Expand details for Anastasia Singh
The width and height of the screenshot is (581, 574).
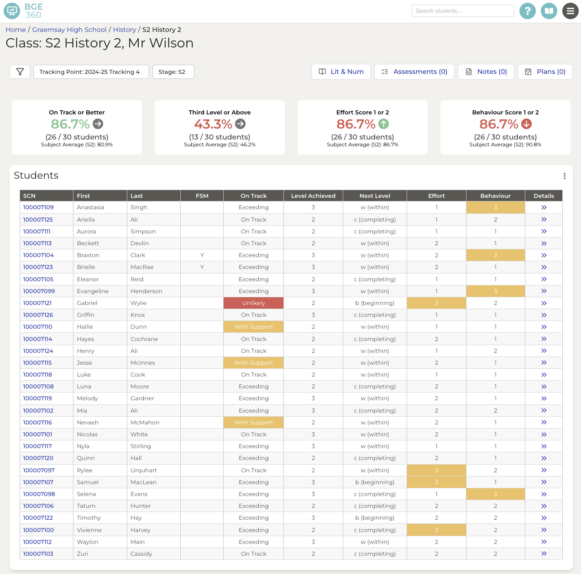(x=544, y=207)
